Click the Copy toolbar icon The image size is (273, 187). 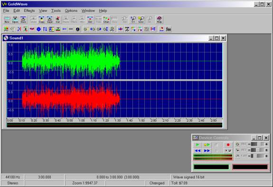(x=41, y=19)
